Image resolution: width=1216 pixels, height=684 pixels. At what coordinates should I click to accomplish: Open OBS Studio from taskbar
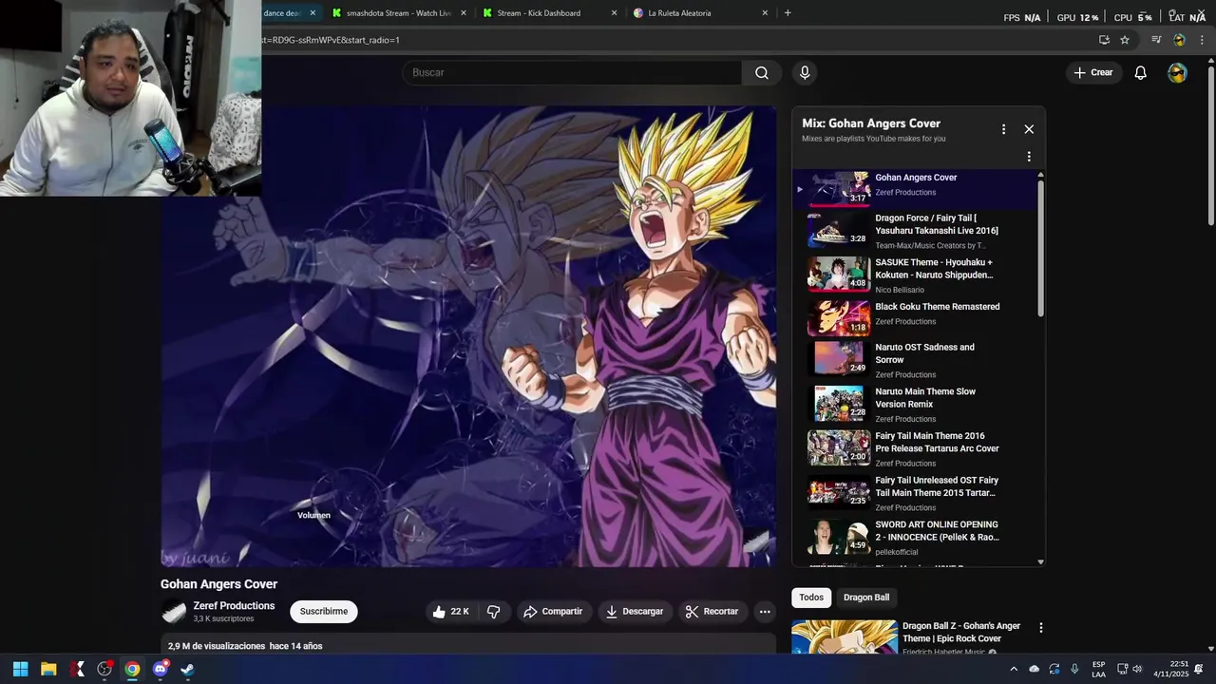(x=104, y=669)
